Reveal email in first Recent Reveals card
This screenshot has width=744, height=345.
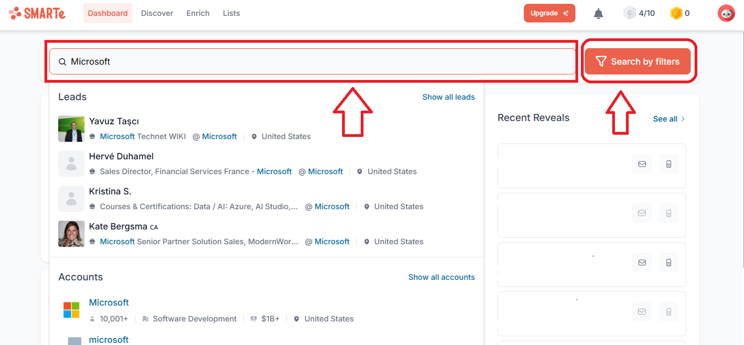[x=642, y=164]
